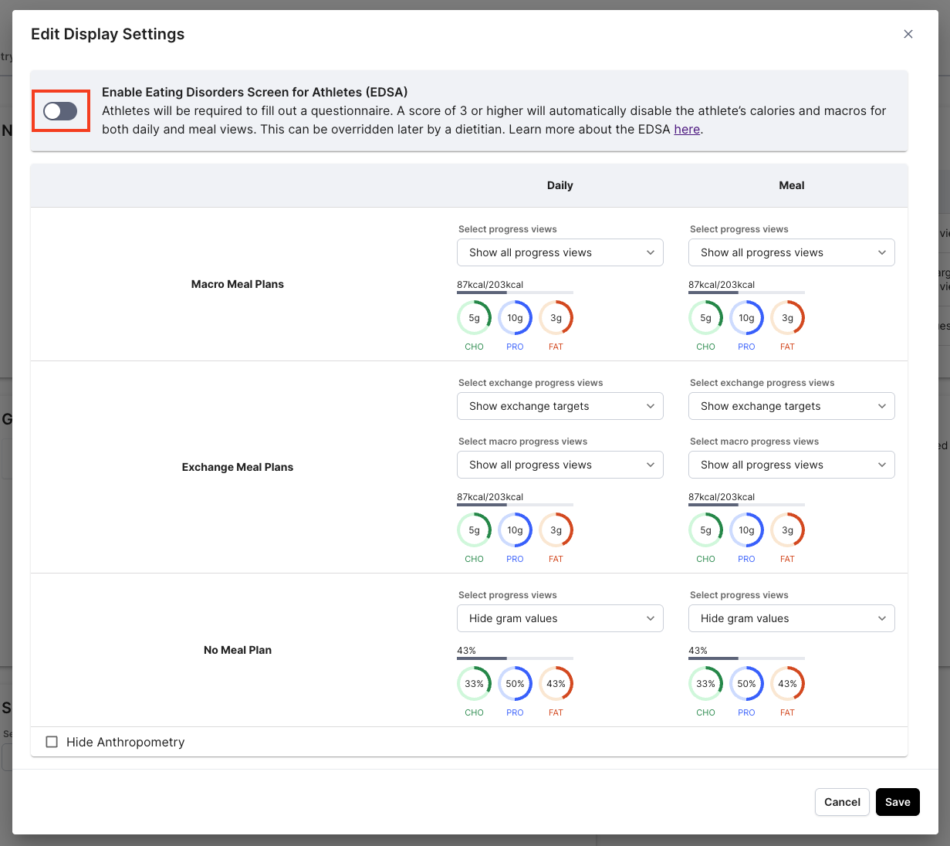Select the Daily column header
Screen dimensions: 950x846
(x=560, y=185)
